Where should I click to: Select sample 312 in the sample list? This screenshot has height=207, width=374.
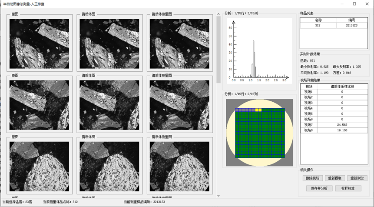point(318,26)
